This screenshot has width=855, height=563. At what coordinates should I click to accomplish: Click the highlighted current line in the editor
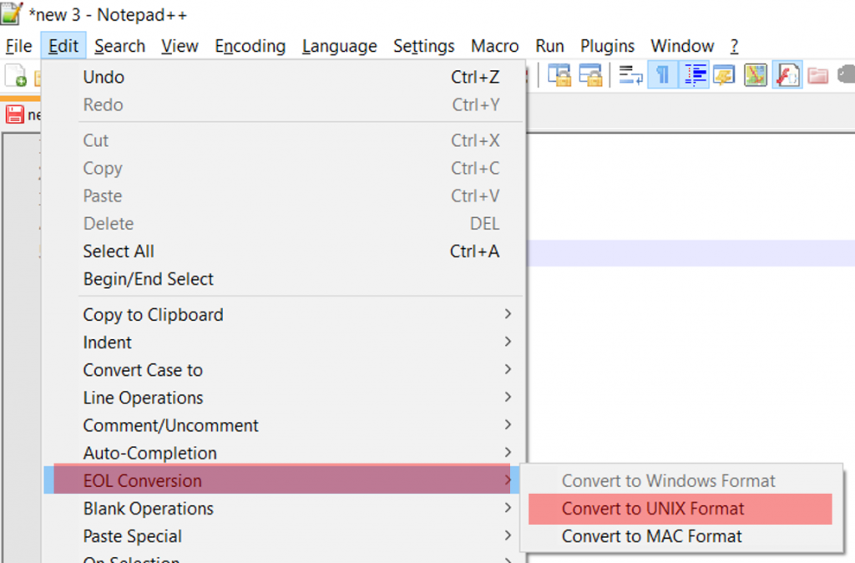tap(691, 253)
